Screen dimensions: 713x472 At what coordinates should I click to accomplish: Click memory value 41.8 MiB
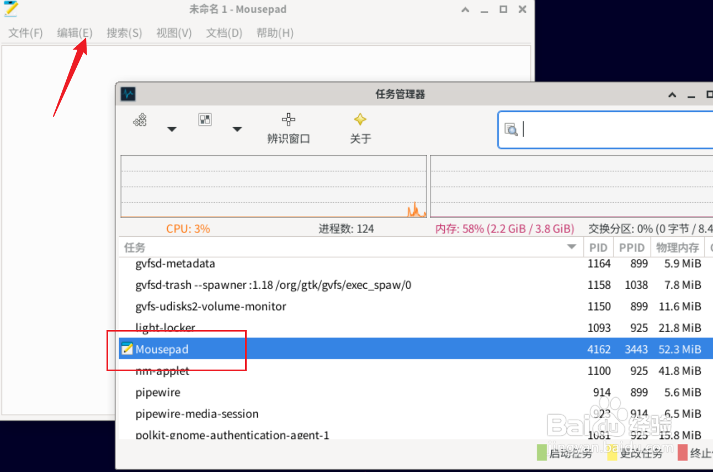(x=680, y=371)
